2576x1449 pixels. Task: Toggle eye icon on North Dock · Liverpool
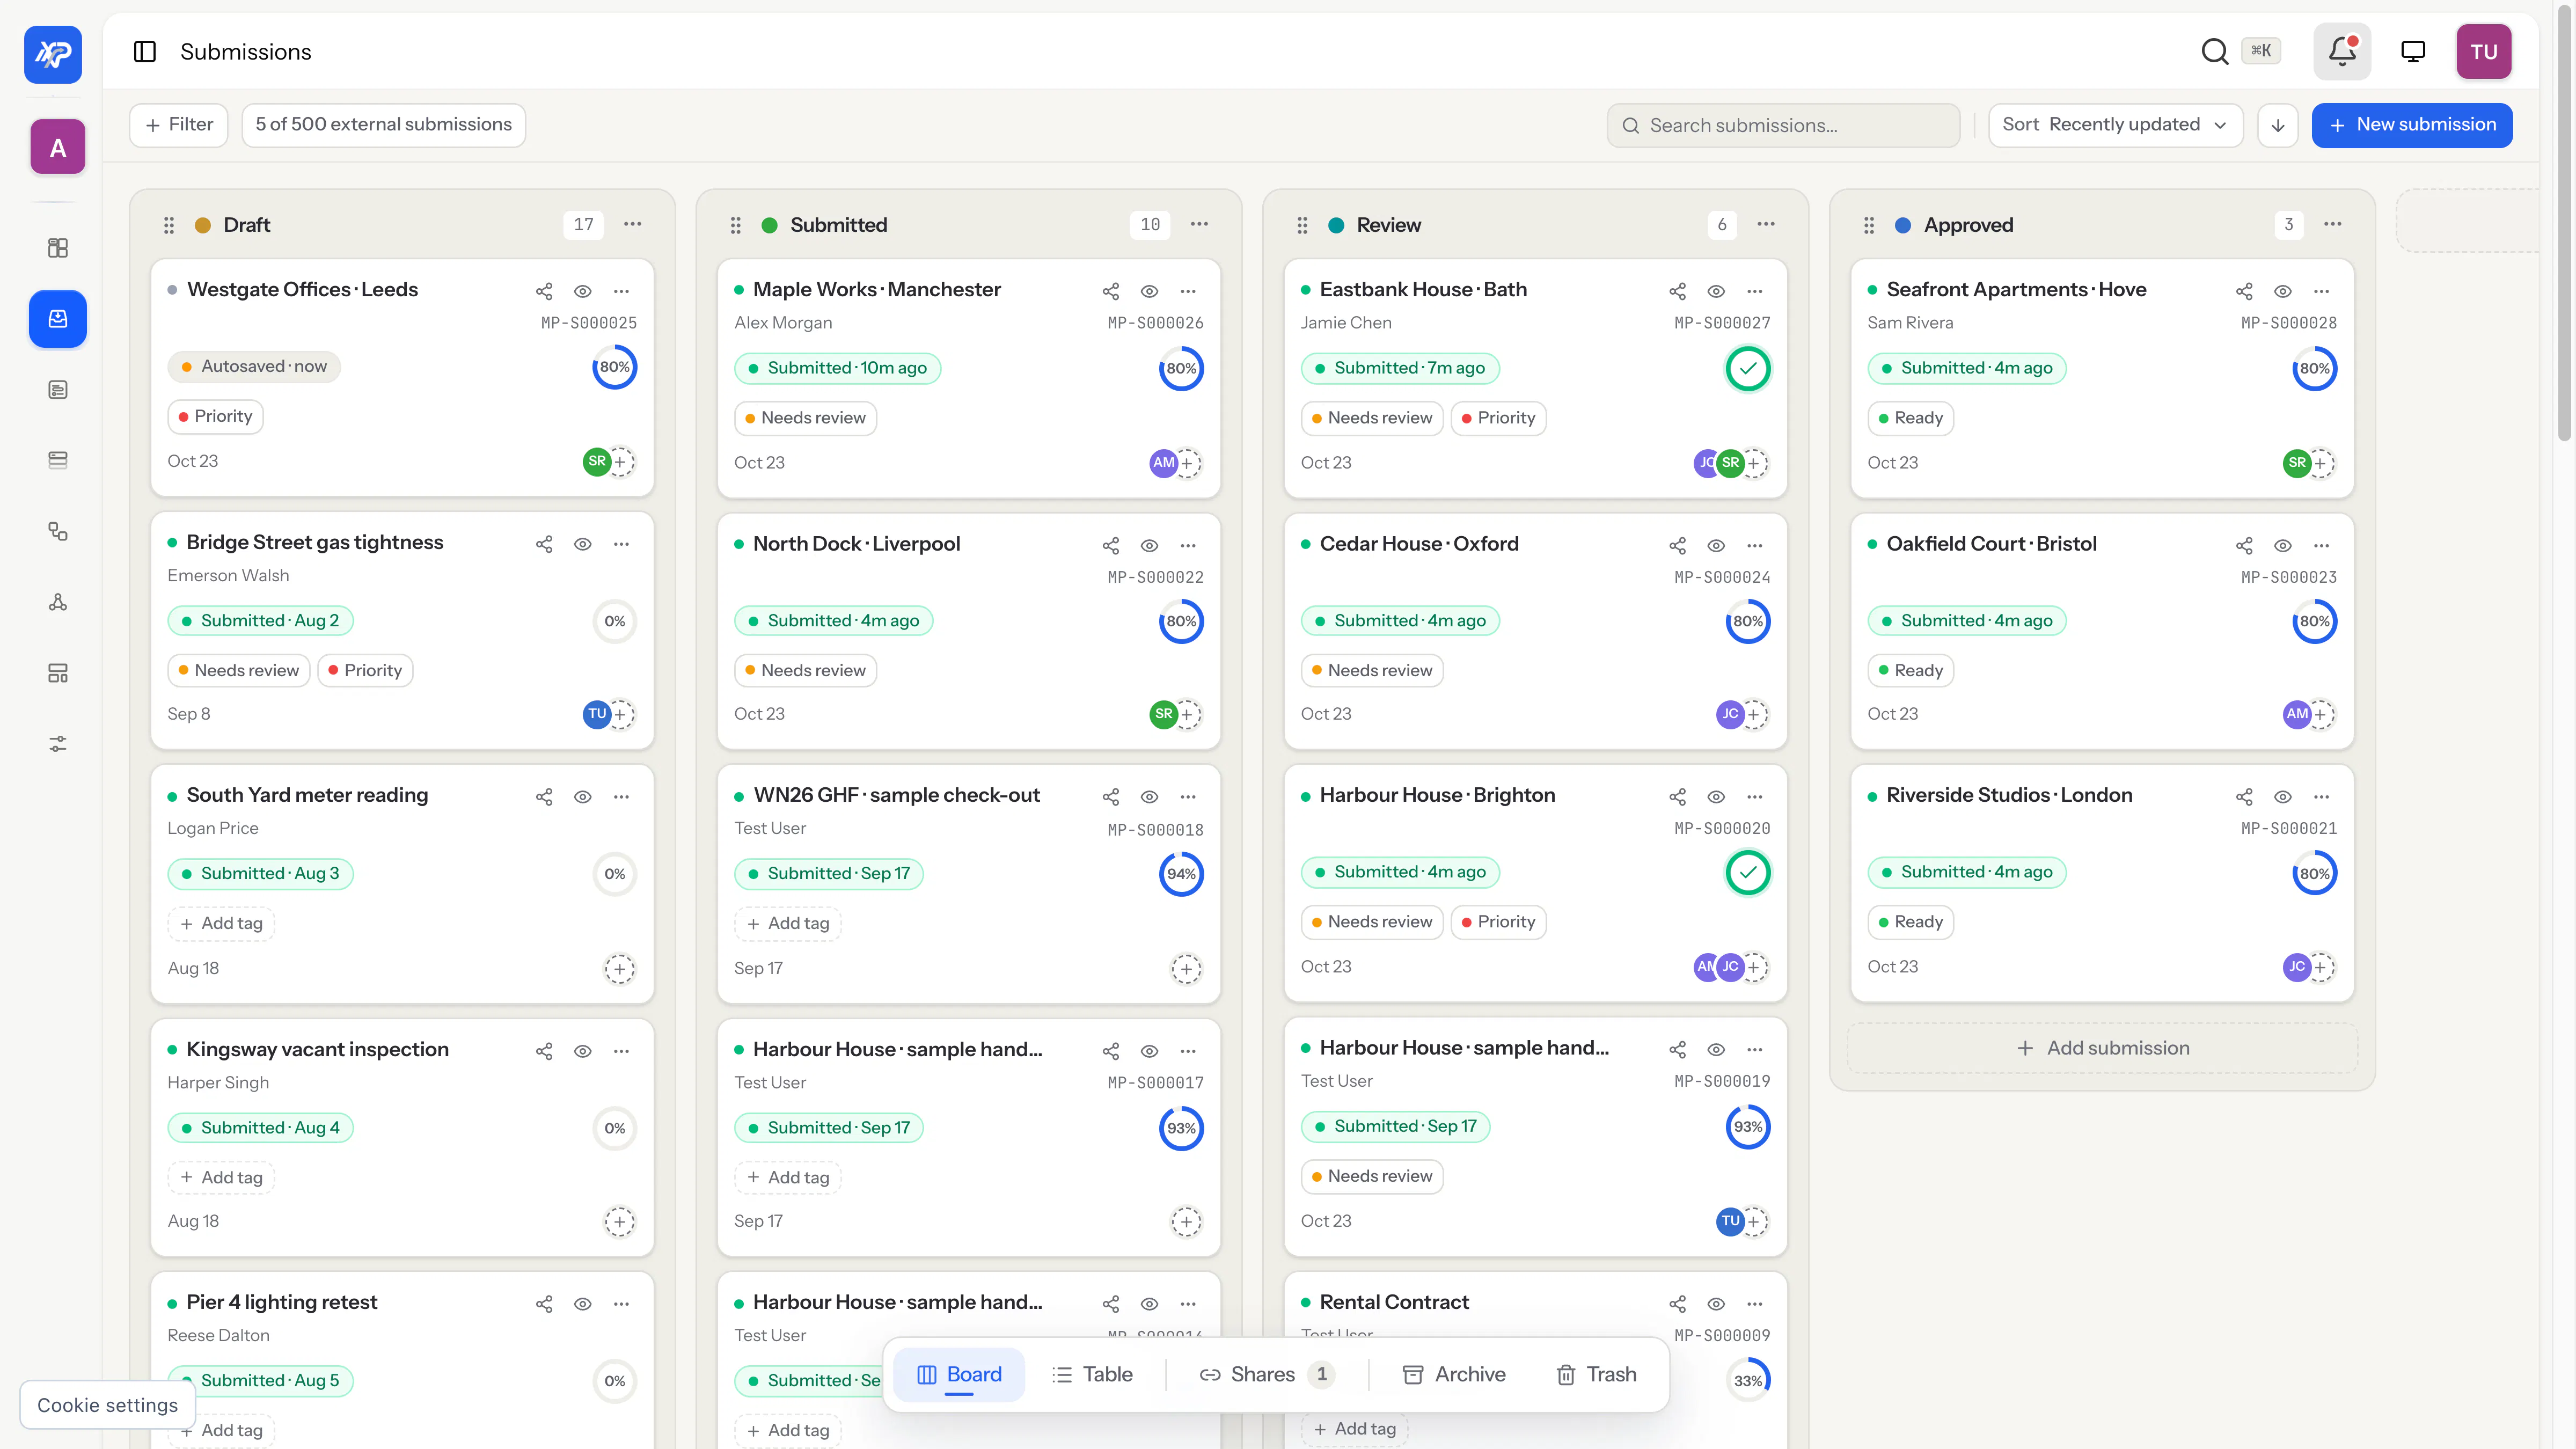coord(1149,545)
